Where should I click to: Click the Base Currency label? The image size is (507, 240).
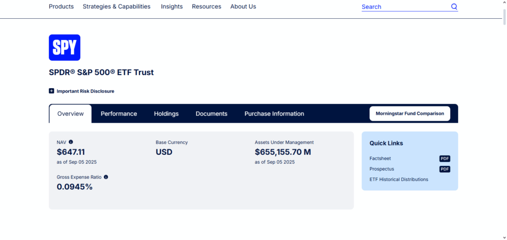coord(172,142)
